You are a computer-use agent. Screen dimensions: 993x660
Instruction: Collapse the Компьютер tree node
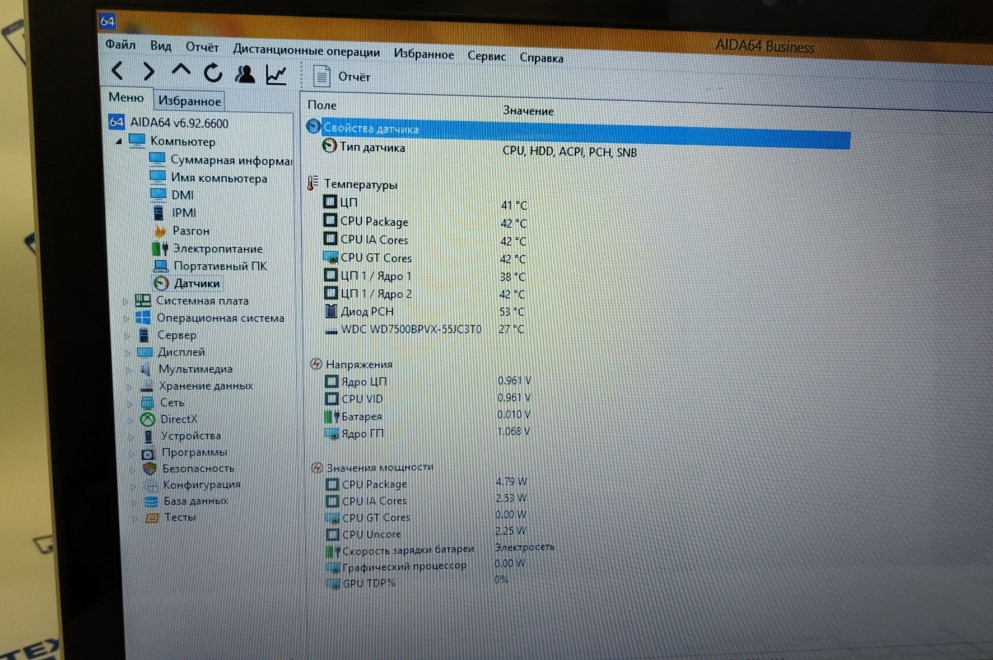click(x=119, y=141)
